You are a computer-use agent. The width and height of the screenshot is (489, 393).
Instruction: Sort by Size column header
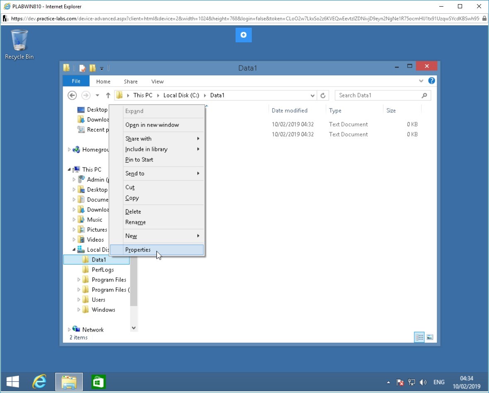click(x=391, y=111)
